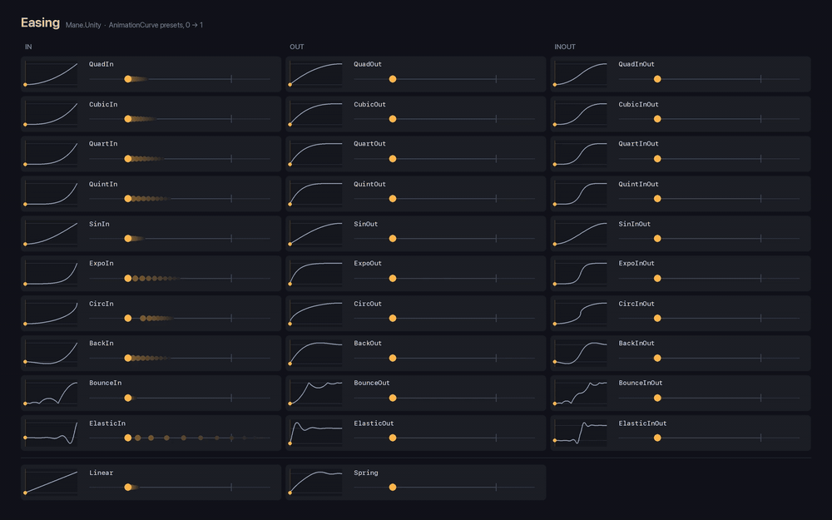Click the BackInOut curve thumbnail

click(x=581, y=353)
